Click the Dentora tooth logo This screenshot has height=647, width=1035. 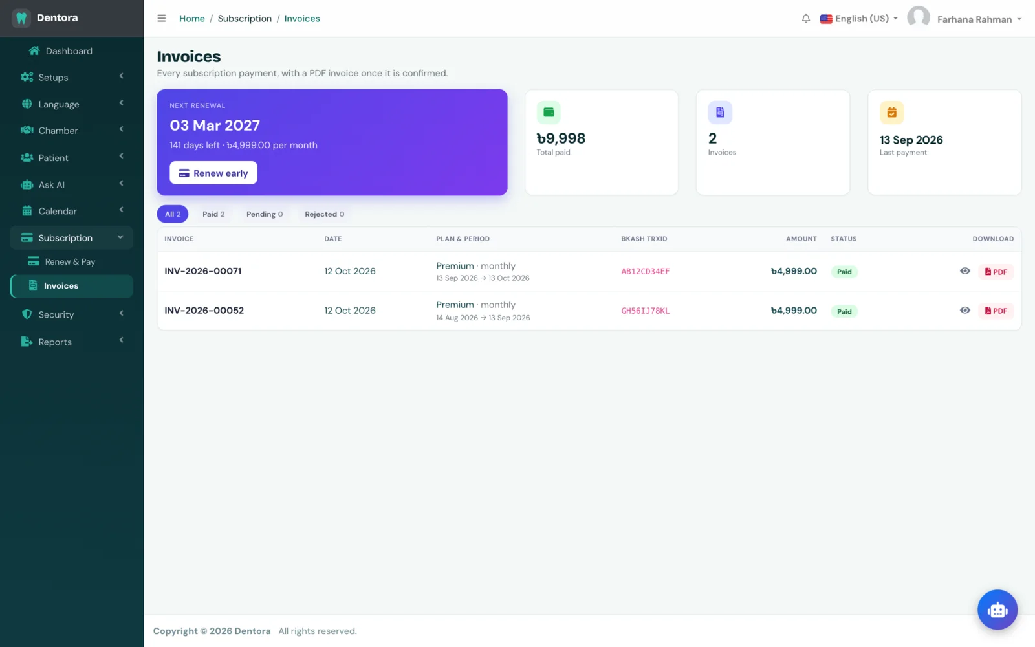click(21, 18)
